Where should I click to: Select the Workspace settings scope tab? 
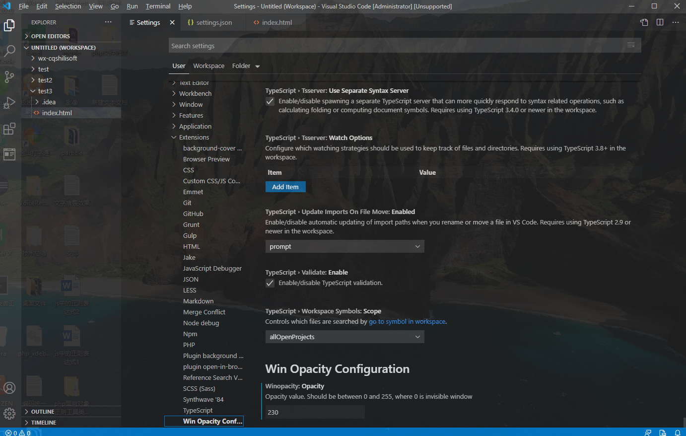click(208, 66)
